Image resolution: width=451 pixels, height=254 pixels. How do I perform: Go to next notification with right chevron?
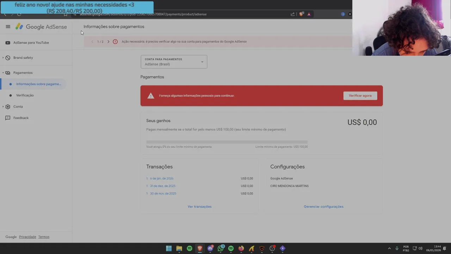[x=109, y=42]
